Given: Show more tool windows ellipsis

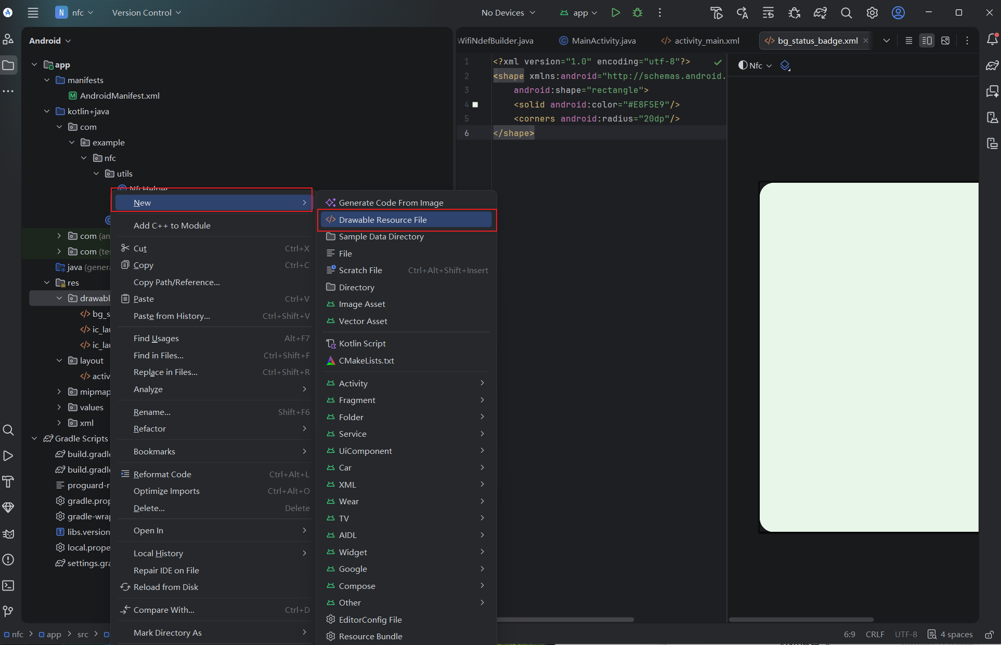Looking at the screenshot, I should [x=8, y=91].
